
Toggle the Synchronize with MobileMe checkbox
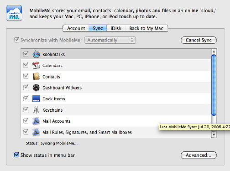tap(16, 40)
